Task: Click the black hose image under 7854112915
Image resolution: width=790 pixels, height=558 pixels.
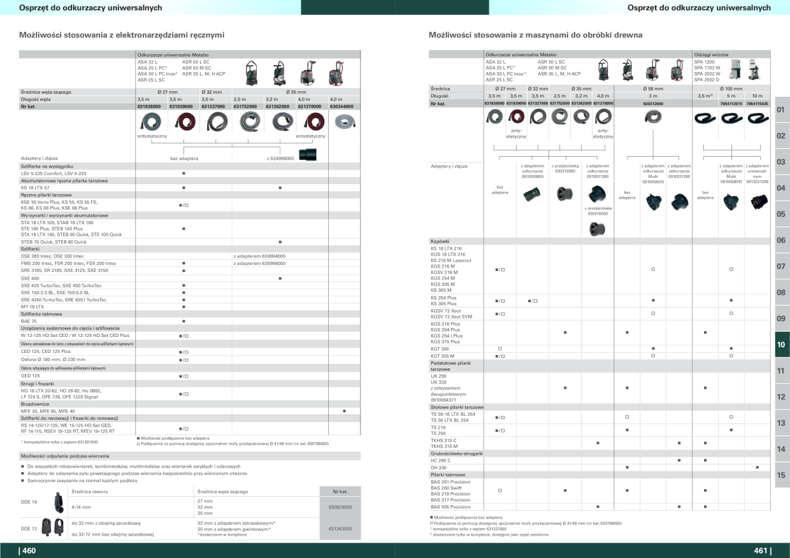Action: [731, 118]
